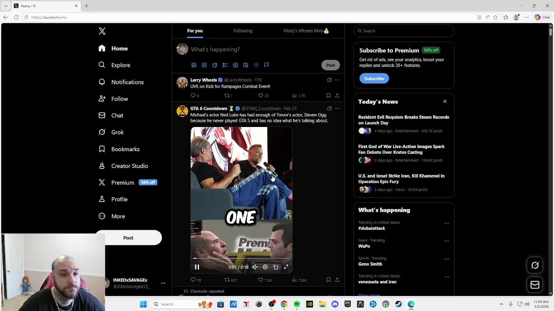Open Discord from the taskbar
This screenshot has height=311, width=554.
335,304
